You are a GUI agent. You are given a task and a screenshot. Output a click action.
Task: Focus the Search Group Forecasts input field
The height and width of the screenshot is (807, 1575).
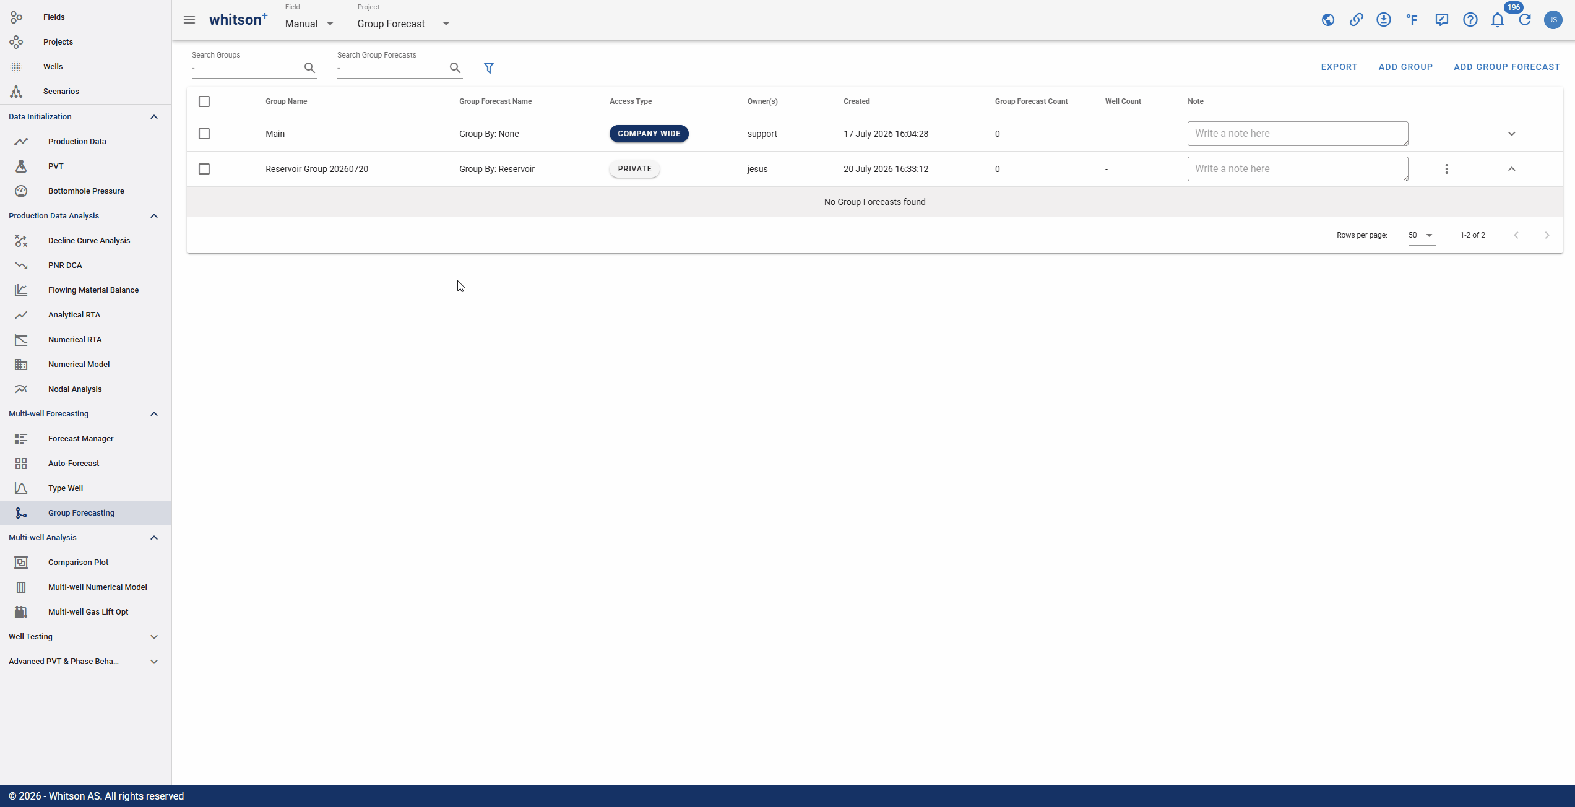pos(392,68)
